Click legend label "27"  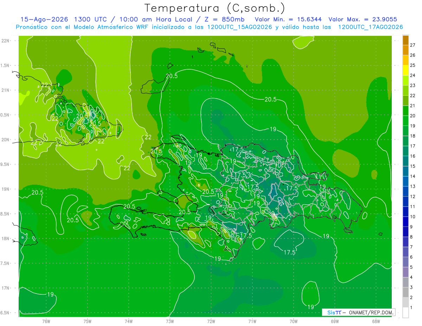[413, 45]
